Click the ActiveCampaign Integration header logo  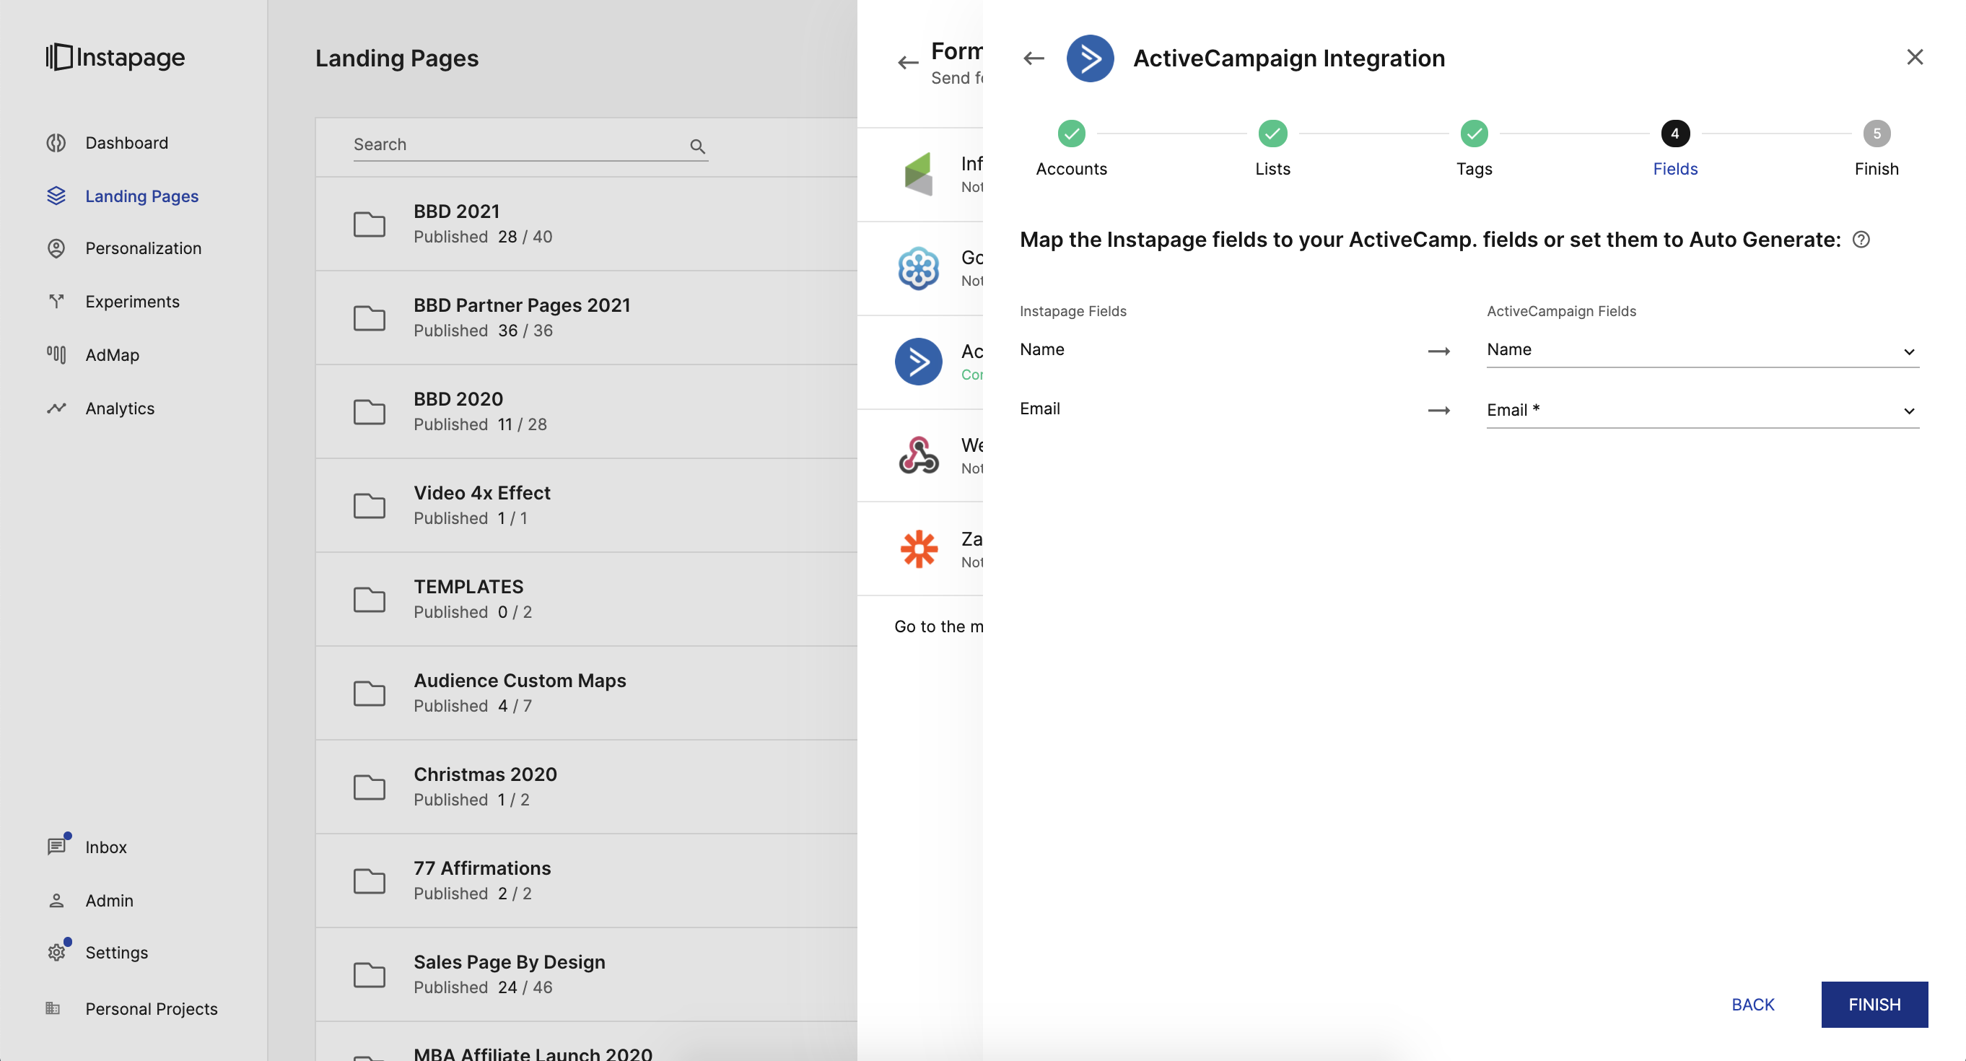[1090, 58]
